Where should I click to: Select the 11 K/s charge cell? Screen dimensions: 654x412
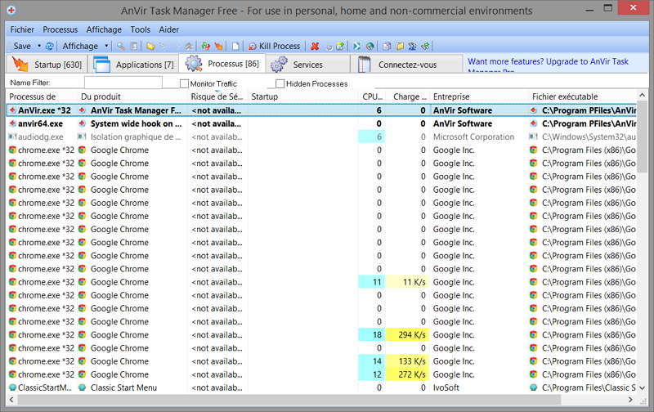point(407,282)
